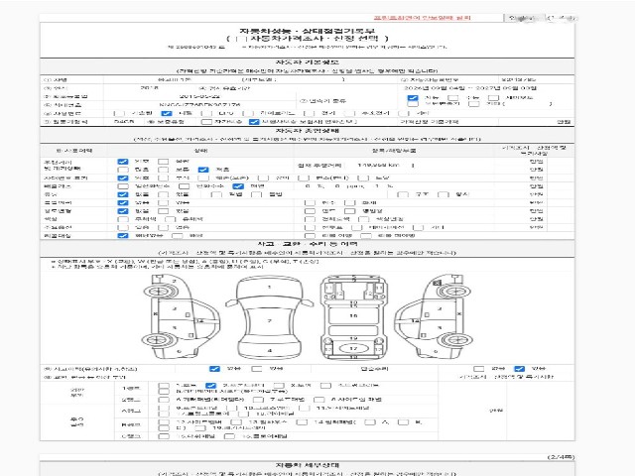The width and height of the screenshot is (635, 476).
Task: Uncheck 양호 in the 차대번호 표기 row
Action: [x=123, y=178]
